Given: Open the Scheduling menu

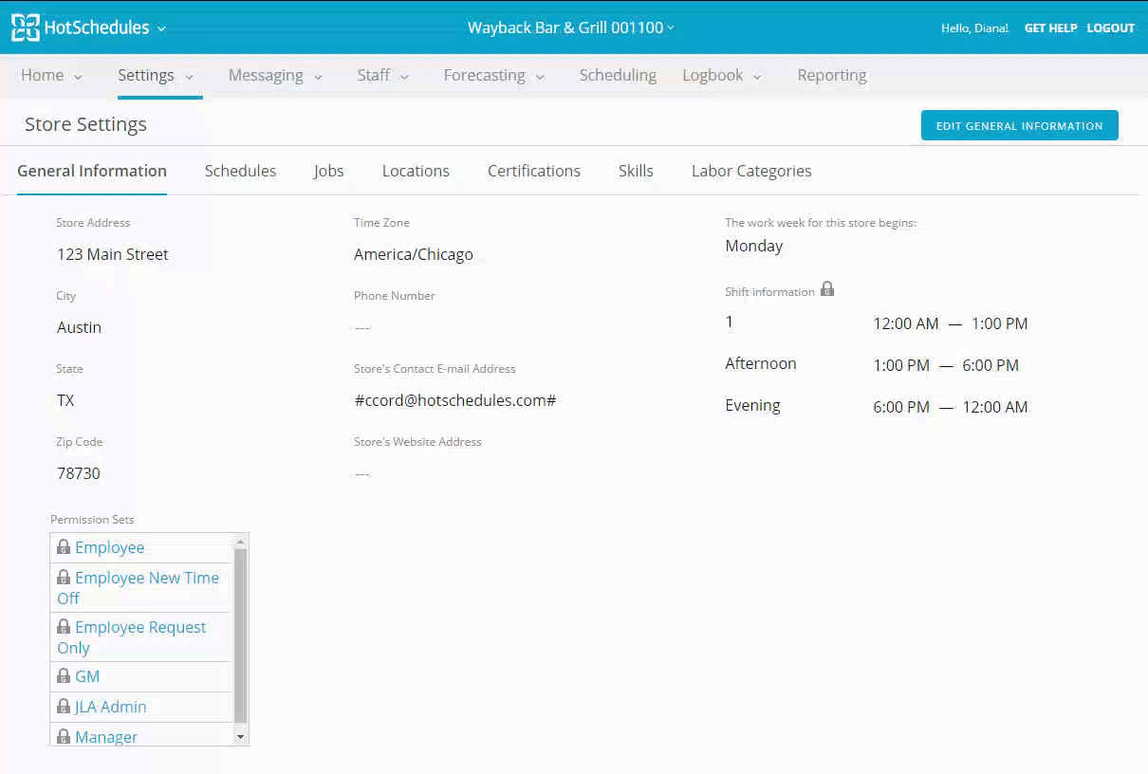Looking at the screenshot, I should click(x=618, y=75).
